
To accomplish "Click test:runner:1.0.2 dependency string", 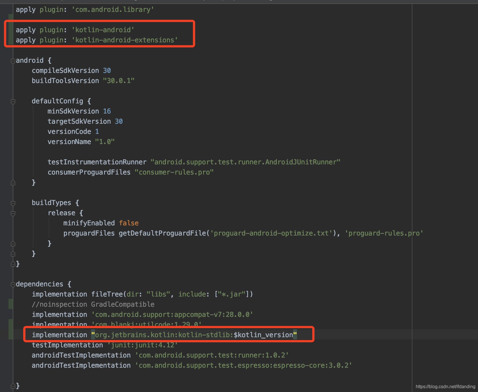I will coord(212,355).
